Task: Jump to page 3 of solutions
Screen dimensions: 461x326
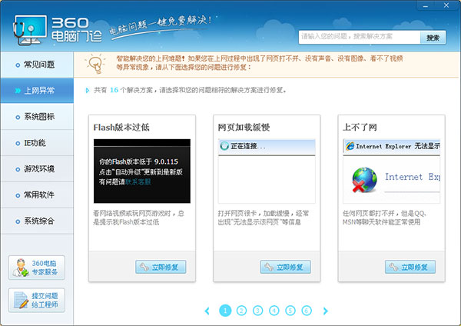Action: point(258,311)
